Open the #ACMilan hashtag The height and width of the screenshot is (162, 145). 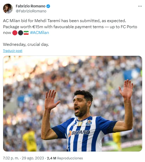click(x=39, y=33)
